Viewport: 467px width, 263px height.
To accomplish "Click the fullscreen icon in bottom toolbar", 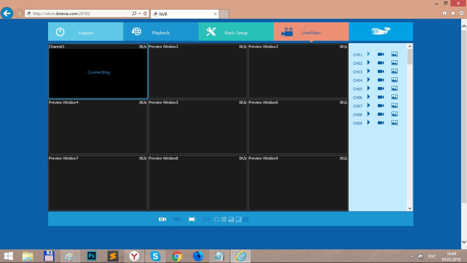I will tap(192, 219).
